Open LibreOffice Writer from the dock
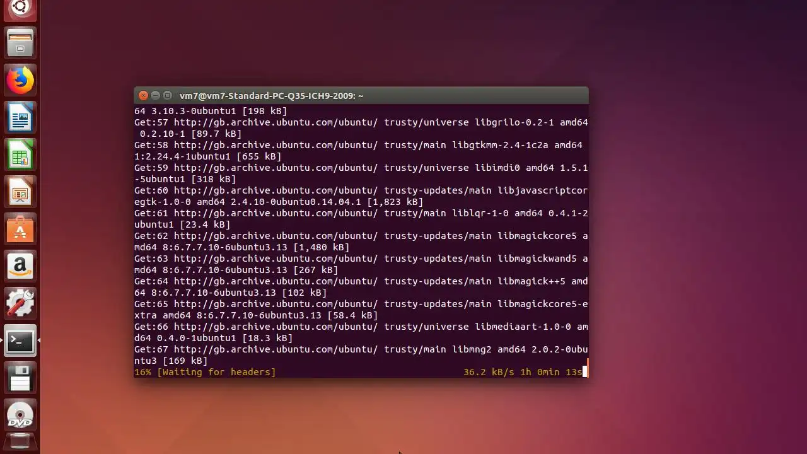The height and width of the screenshot is (454, 807). [20, 119]
